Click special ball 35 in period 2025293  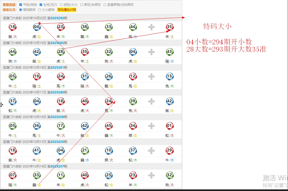[169, 27]
